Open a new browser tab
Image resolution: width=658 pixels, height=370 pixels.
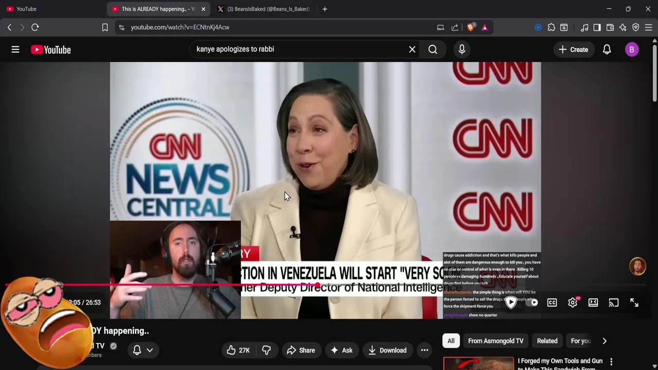coord(324,9)
